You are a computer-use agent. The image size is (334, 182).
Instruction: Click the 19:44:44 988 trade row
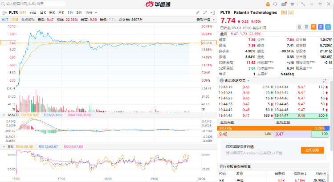pos(246,115)
